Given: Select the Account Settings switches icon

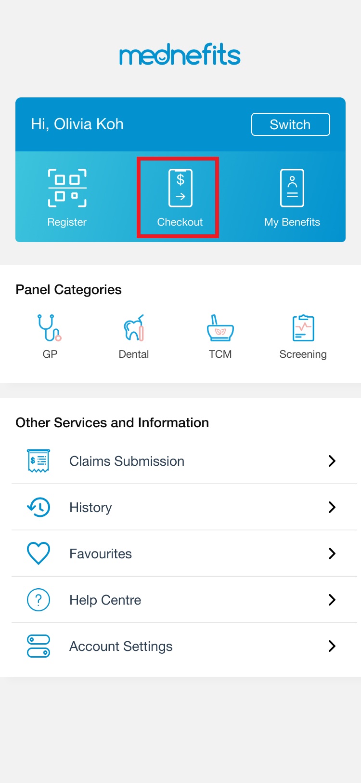Looking at the screenshot, I should pyautogui.click(x=39, y=646).
